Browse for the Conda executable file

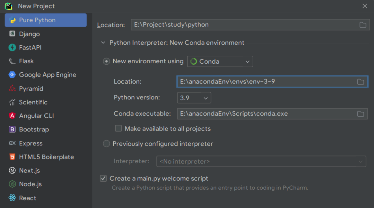tap(360, 114)
